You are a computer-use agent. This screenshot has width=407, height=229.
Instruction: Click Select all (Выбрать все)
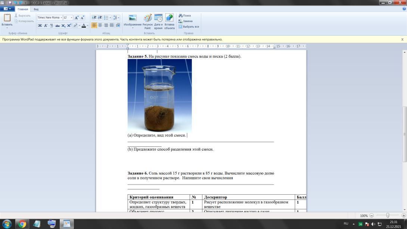pyautogui.click(x=189, y=27)
